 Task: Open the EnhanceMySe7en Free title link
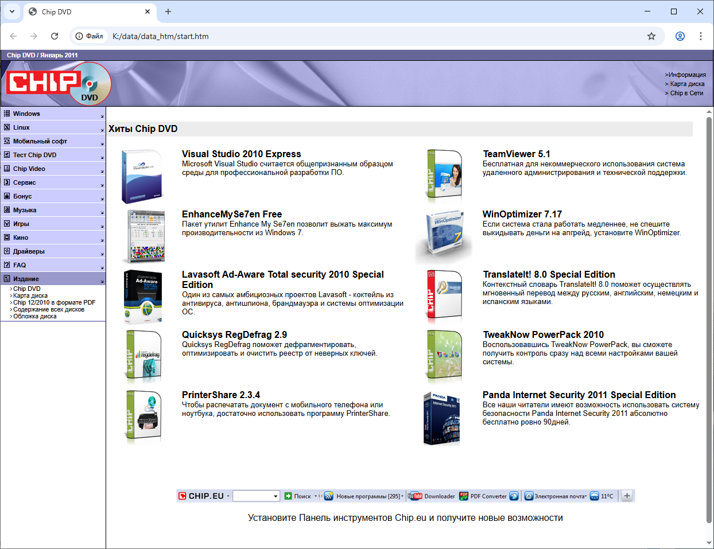pyautogui.click(x=232, y=214)
